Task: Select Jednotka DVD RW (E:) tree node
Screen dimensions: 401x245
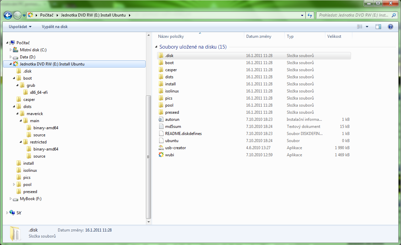Action: [x=74, y=64]
